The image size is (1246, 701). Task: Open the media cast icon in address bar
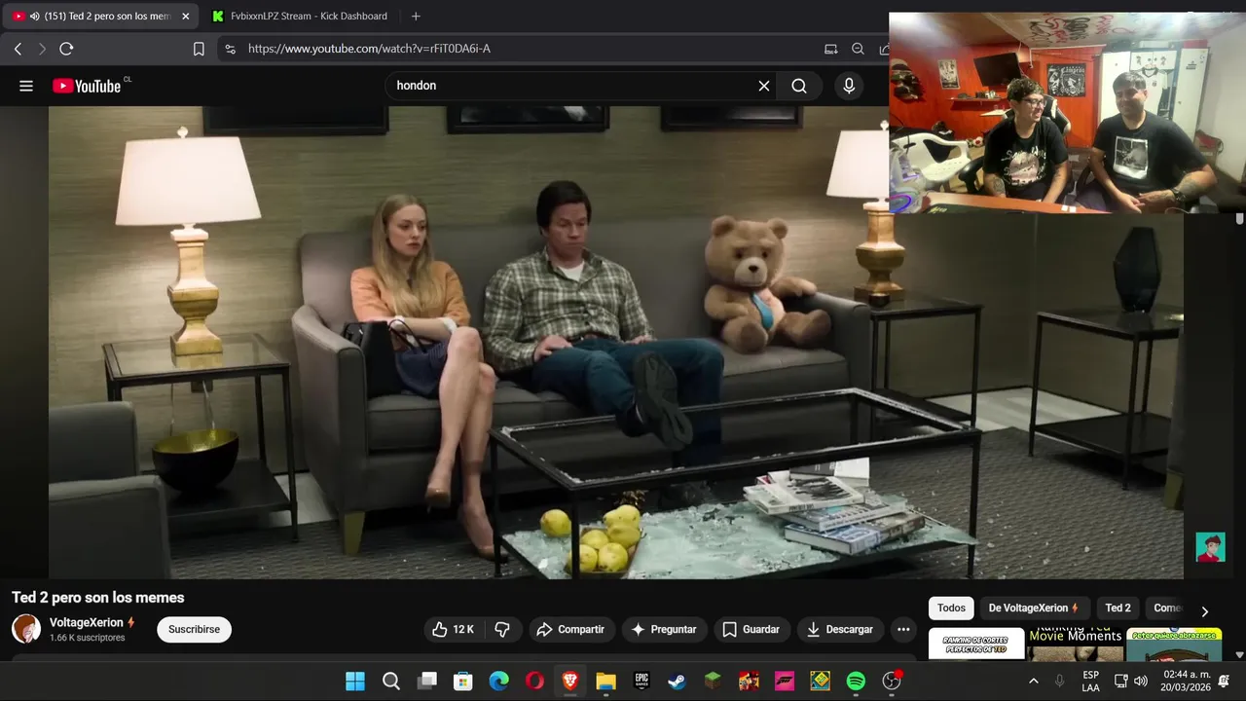point(830,49)
